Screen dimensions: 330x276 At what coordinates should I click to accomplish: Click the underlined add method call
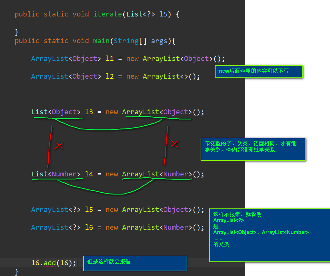point(50,263)
